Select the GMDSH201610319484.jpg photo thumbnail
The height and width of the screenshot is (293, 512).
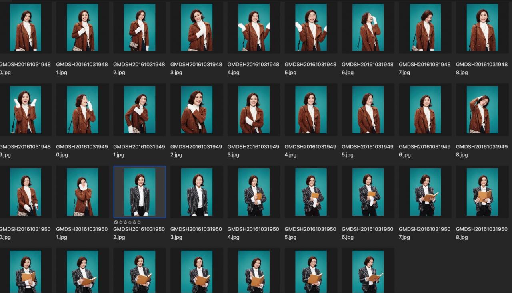click(254, 28)
